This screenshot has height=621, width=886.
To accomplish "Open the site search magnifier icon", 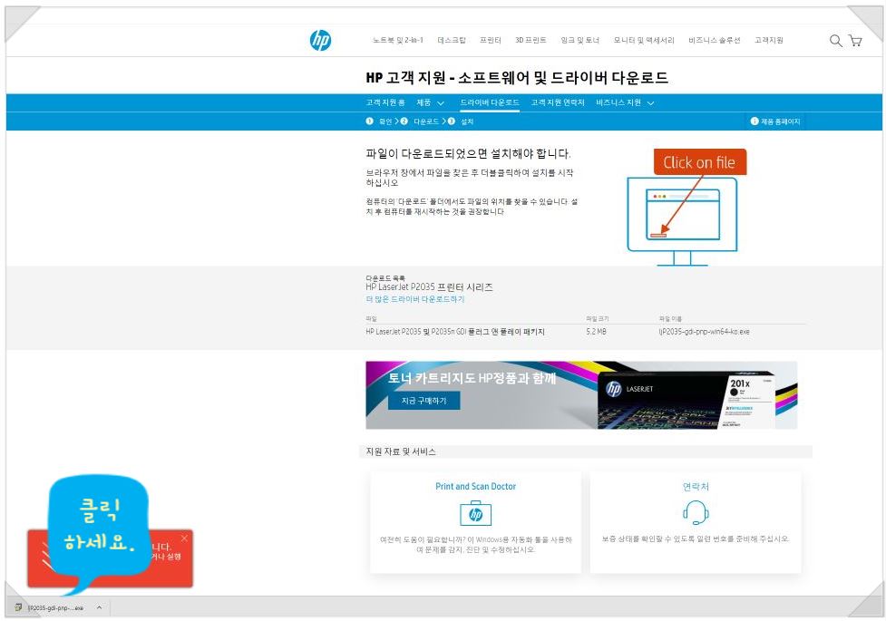I will point(835,40).
